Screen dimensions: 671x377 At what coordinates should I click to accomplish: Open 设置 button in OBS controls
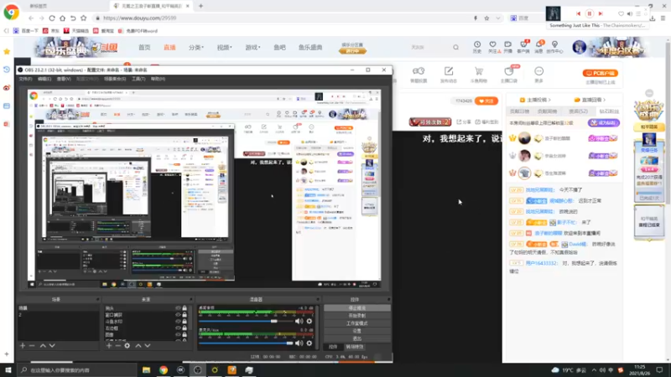pos(357,331)
